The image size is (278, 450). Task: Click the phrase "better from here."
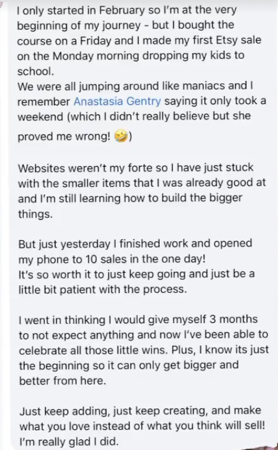click(x=62, y=380)
